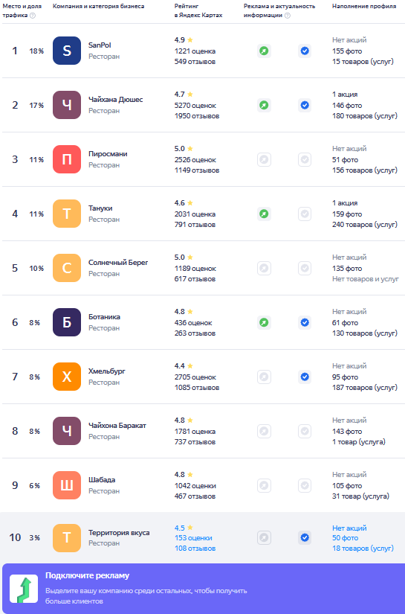
Task: Click the '153 оценки' link for Территория вкуса
Action: (x=193, y=538)
